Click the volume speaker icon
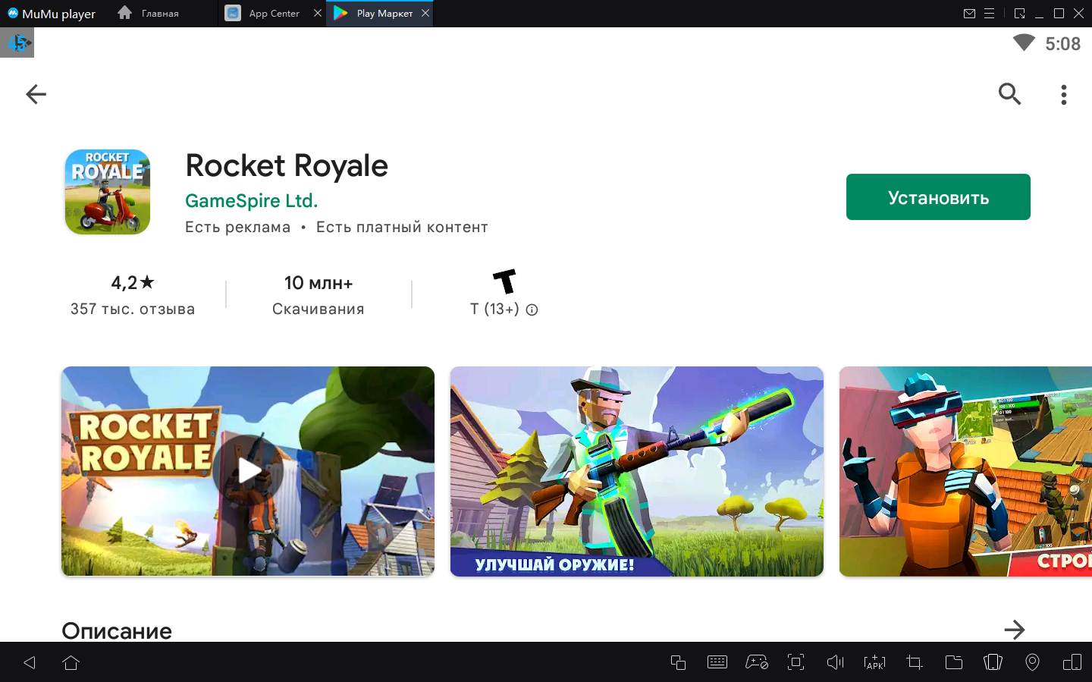 tap(835, 662)
